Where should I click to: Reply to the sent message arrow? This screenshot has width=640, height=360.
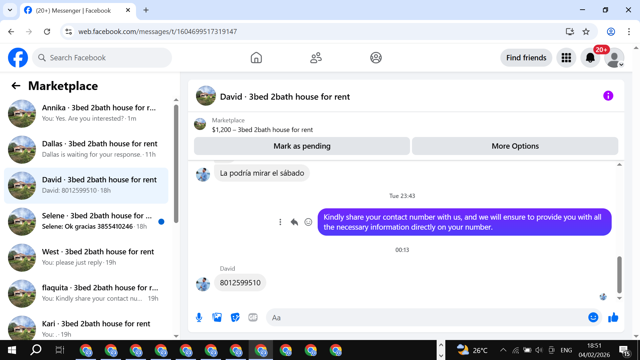(294, 222)
